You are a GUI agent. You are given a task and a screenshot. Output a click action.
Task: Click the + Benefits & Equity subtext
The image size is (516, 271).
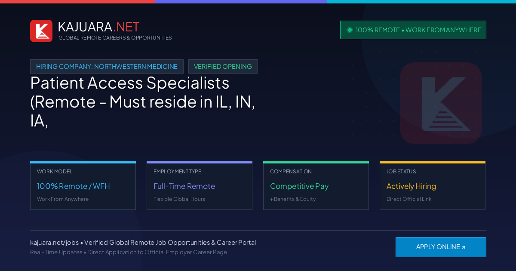tap(293, 199)
